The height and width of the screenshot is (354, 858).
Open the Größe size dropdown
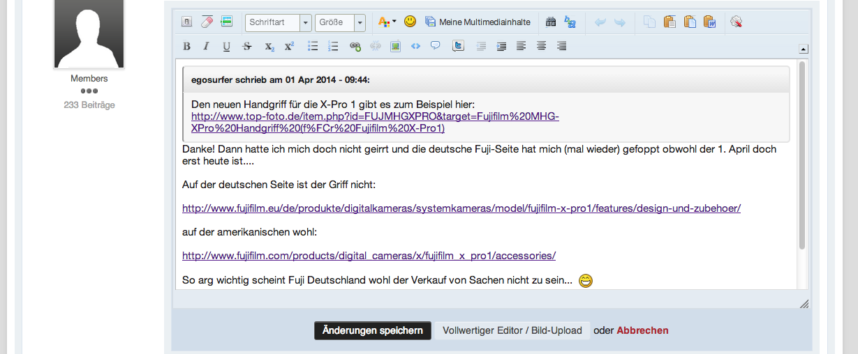pyautogui.click(x=340, y=22)
